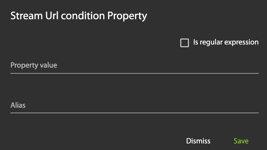
Task: Select the underline of the Property value field
Action: [134, 73]
